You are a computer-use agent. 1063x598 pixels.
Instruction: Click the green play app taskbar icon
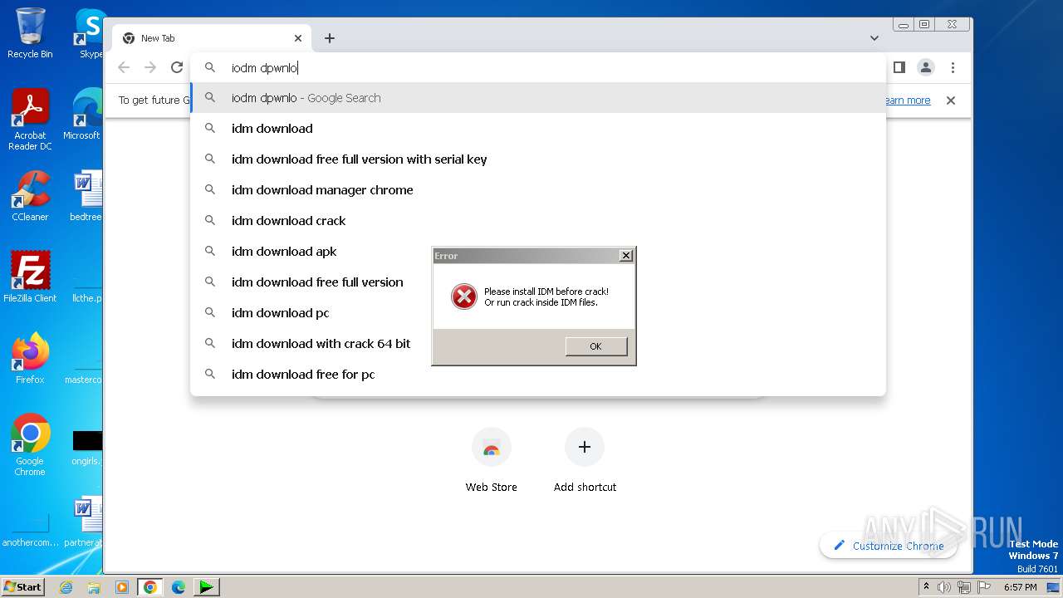[207, 587]
